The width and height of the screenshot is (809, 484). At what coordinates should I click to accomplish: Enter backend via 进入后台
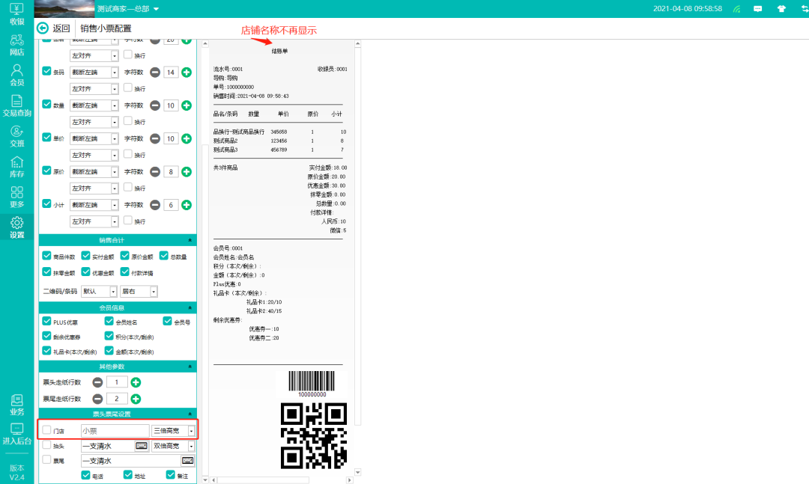click(x=16, y=435)
